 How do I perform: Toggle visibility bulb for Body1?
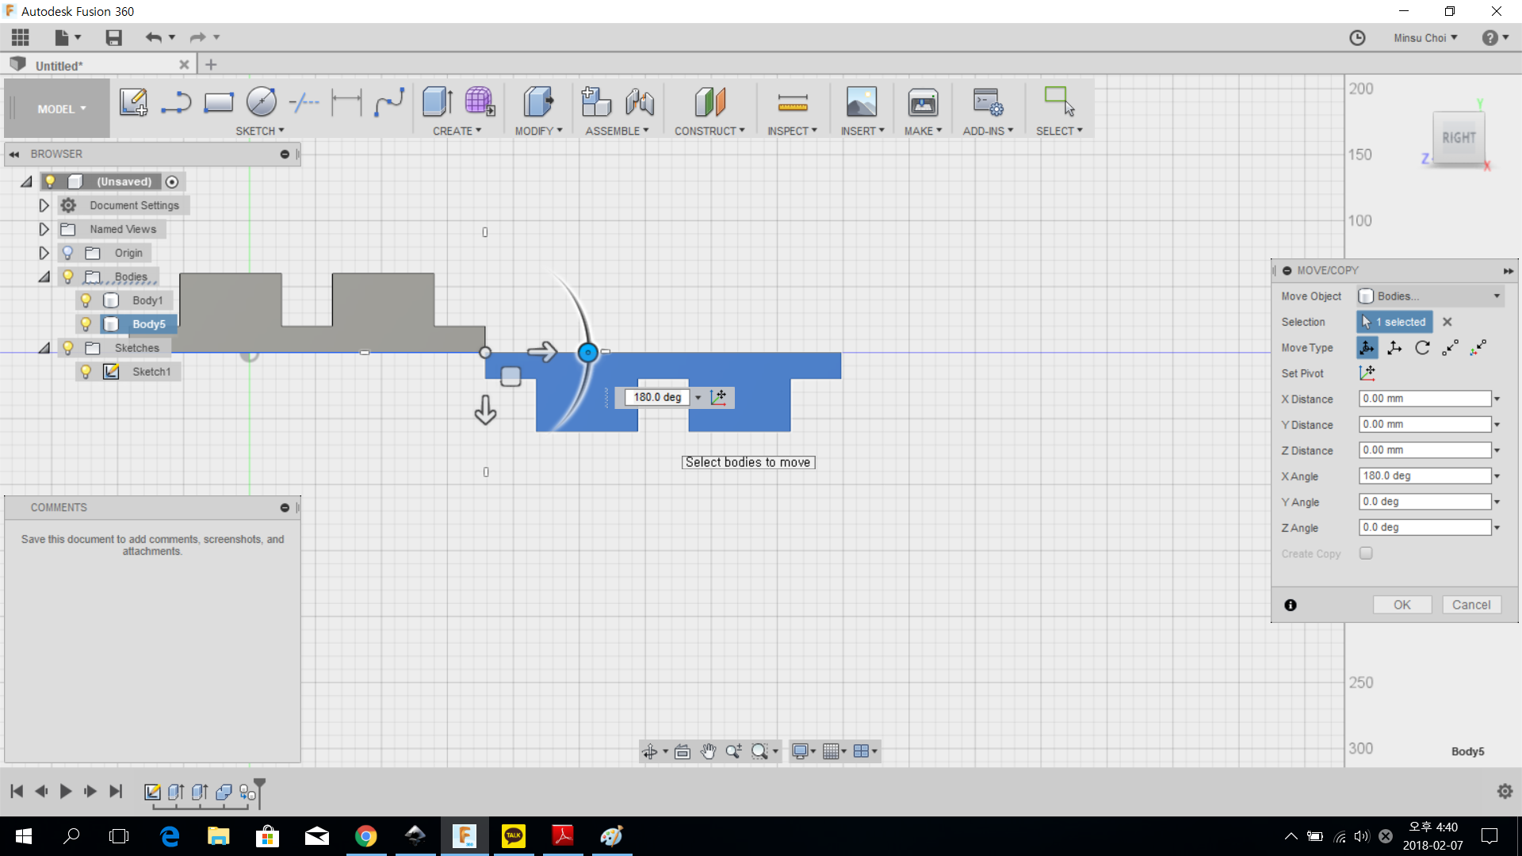(x=86, y=300)
